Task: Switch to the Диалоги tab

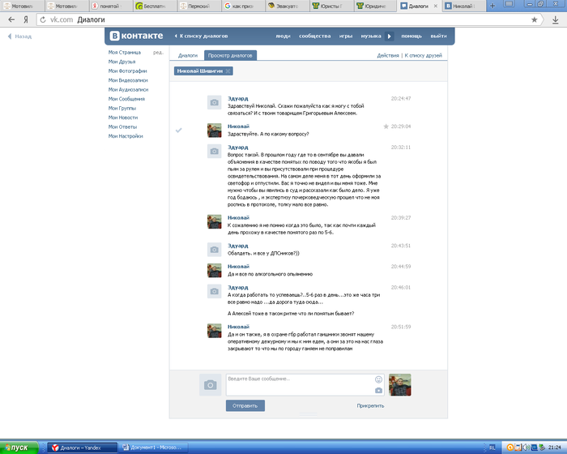Action: point(187,55)
